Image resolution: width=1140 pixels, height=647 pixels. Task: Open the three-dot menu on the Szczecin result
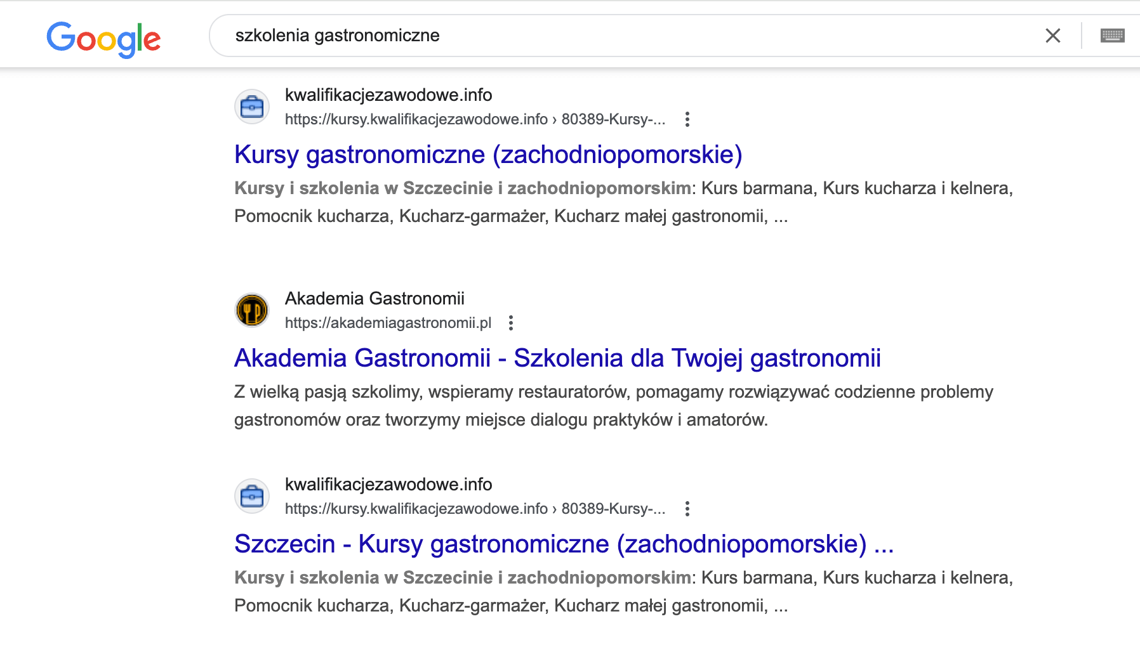(x=687, y=508)
